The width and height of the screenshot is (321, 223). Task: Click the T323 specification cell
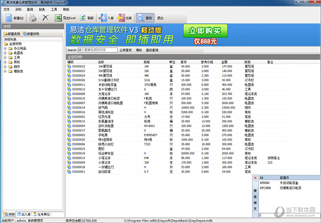point(147,144)
